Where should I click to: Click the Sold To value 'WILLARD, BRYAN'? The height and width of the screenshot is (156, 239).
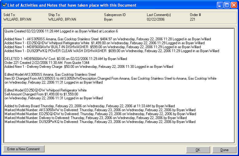point(17,19)
